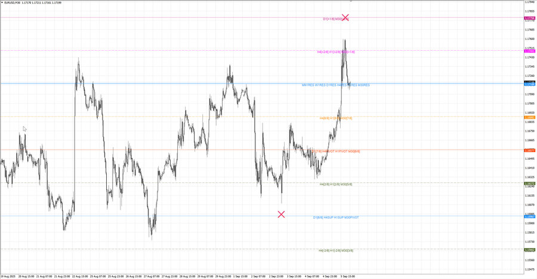
Task: Click the 1.16155 price scale value
Action: tap(529, 196)
